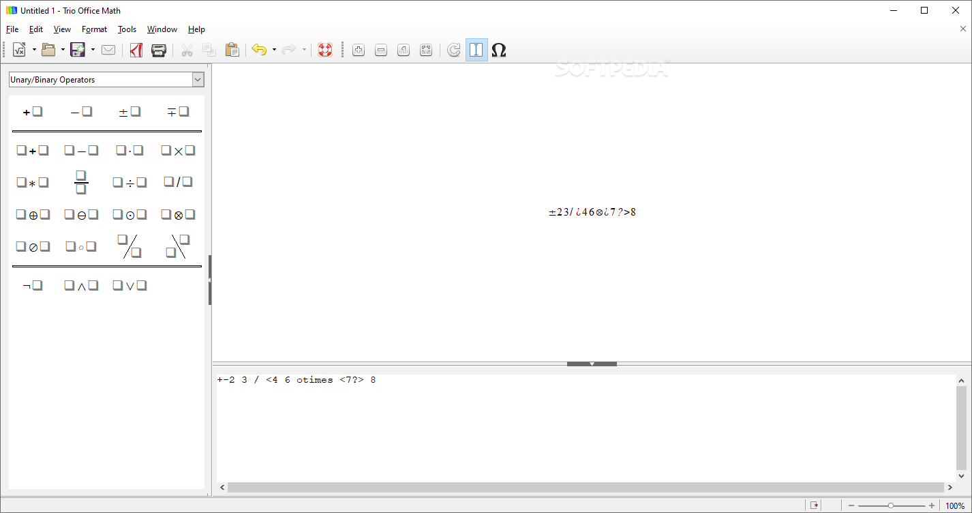
Task: Export directly as PDF icon
Action: click(x=136, y=50)
